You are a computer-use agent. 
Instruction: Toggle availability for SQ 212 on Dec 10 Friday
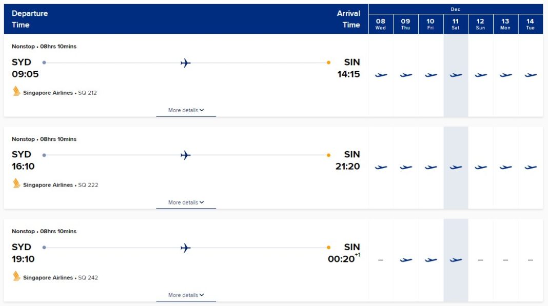430,74
